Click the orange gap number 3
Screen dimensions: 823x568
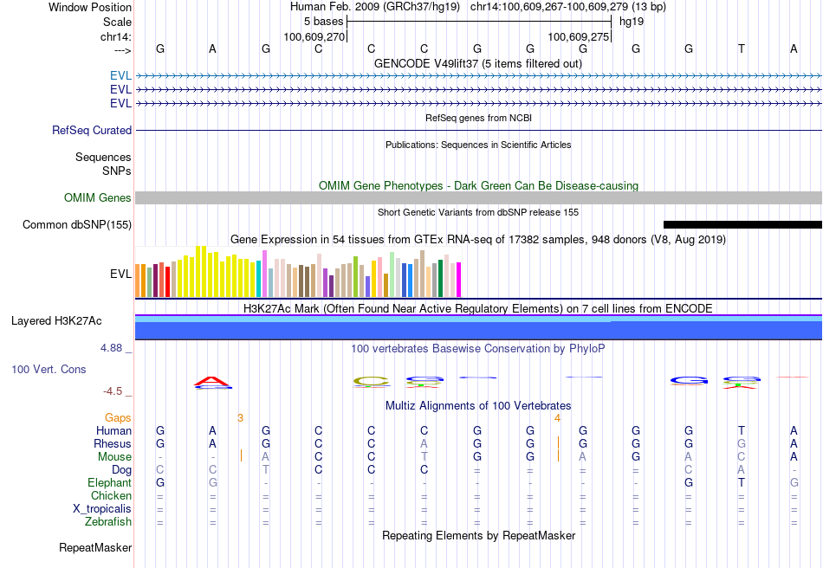(x=240, y=418)
